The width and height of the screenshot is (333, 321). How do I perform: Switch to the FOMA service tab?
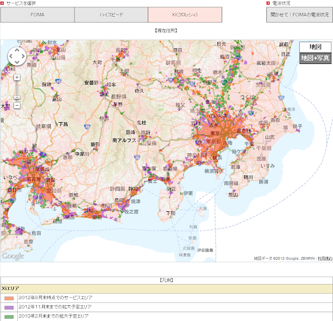[37, 15]
